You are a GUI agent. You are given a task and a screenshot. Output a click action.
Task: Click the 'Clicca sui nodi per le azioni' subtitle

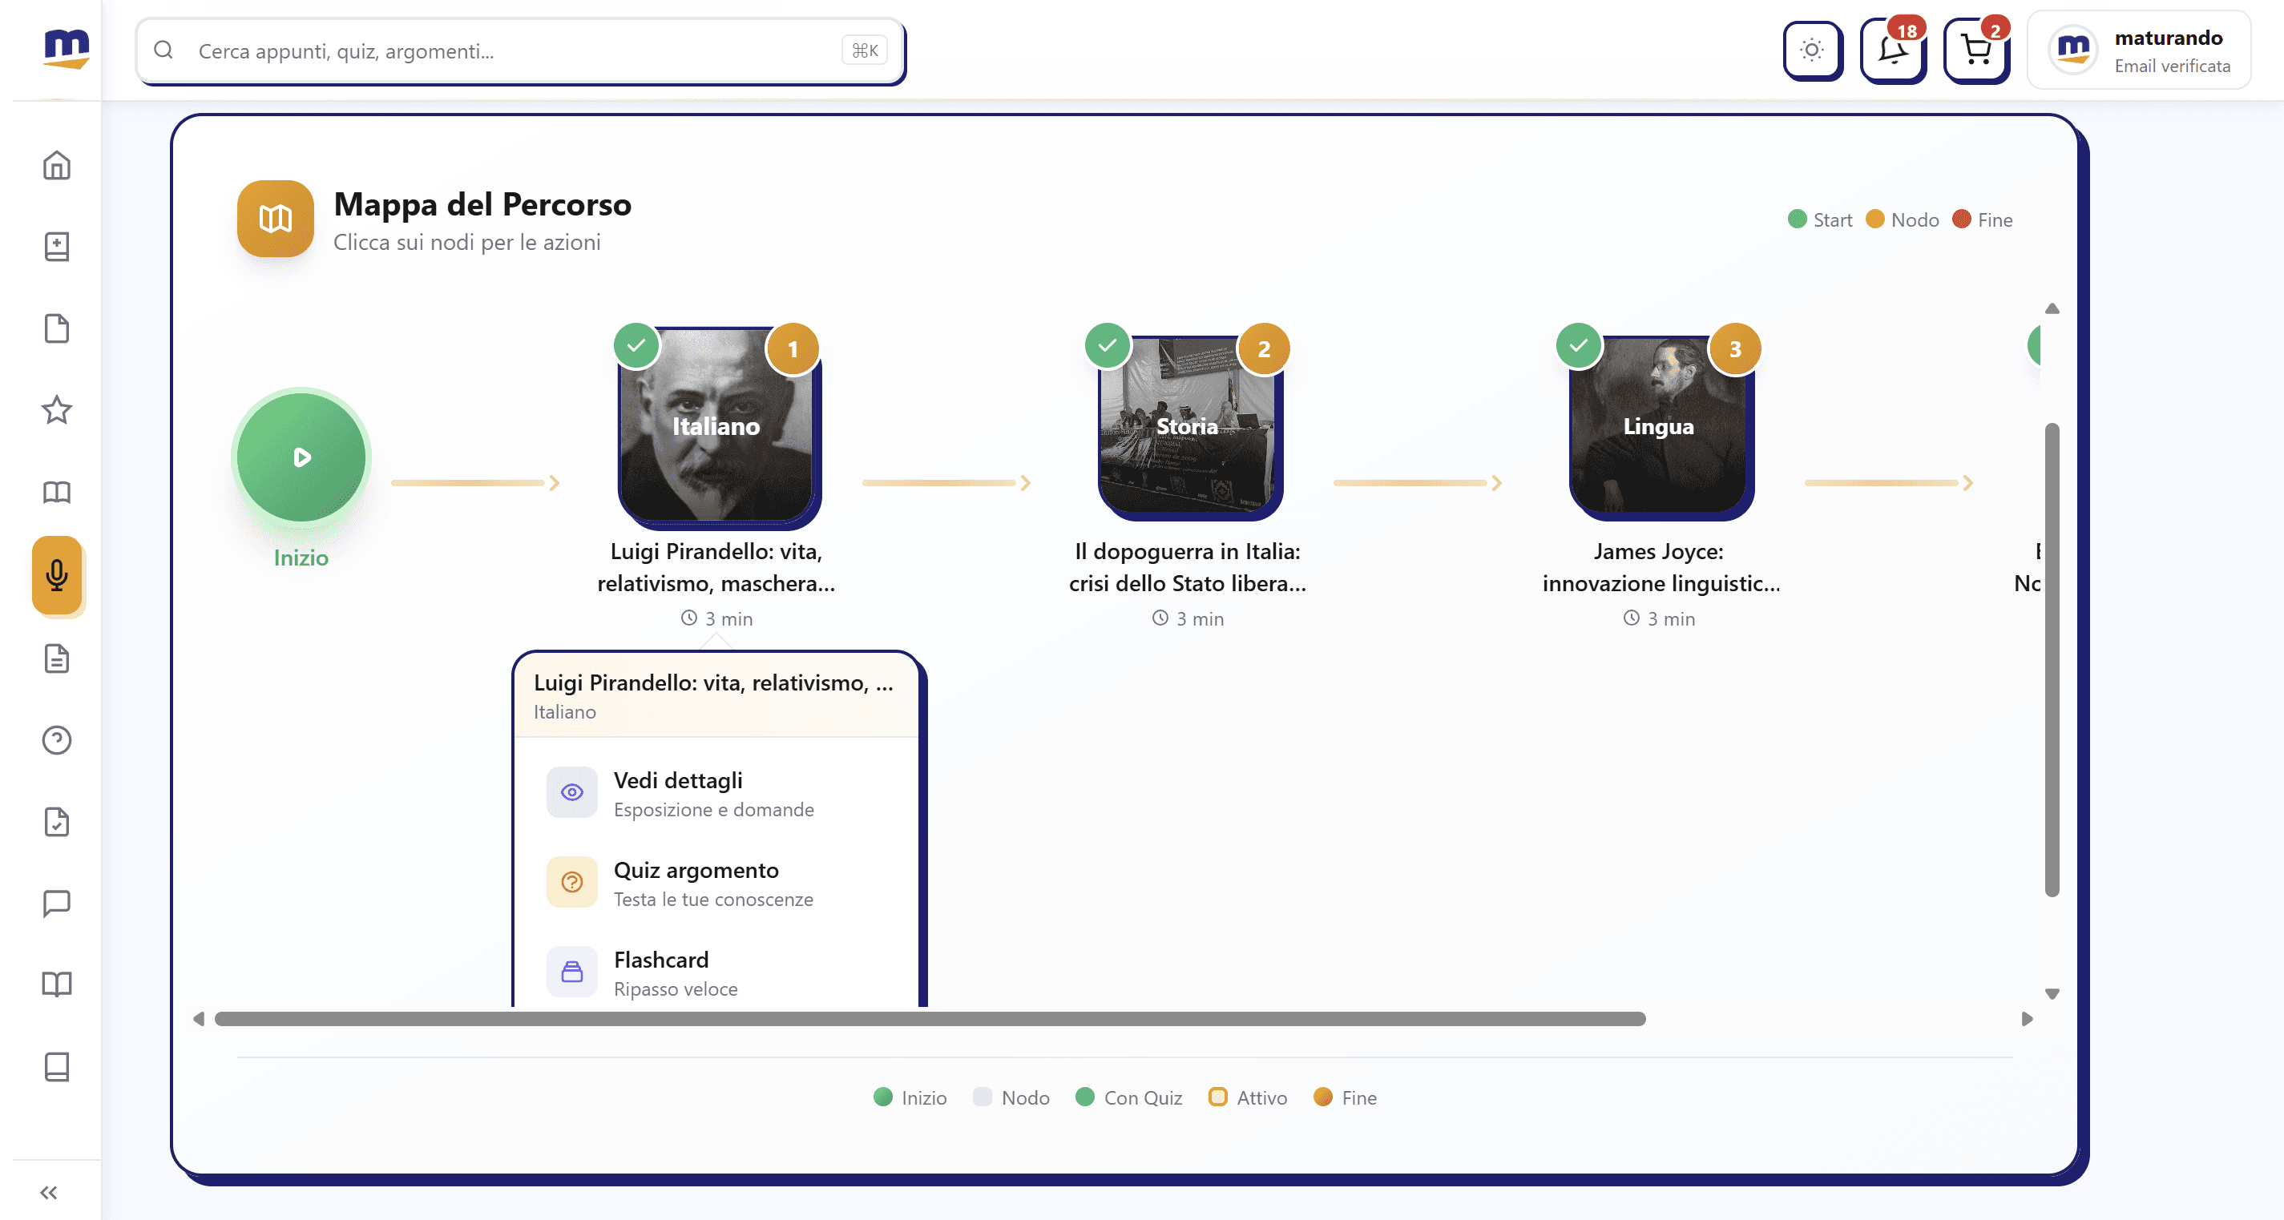tap(467, 242)
